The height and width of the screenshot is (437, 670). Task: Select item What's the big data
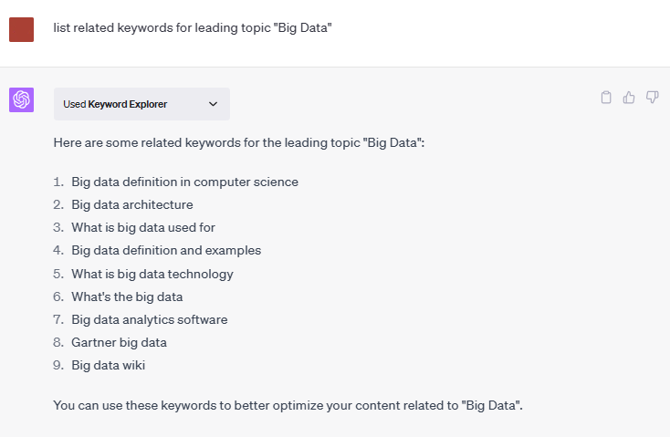(x=127, y=297)
